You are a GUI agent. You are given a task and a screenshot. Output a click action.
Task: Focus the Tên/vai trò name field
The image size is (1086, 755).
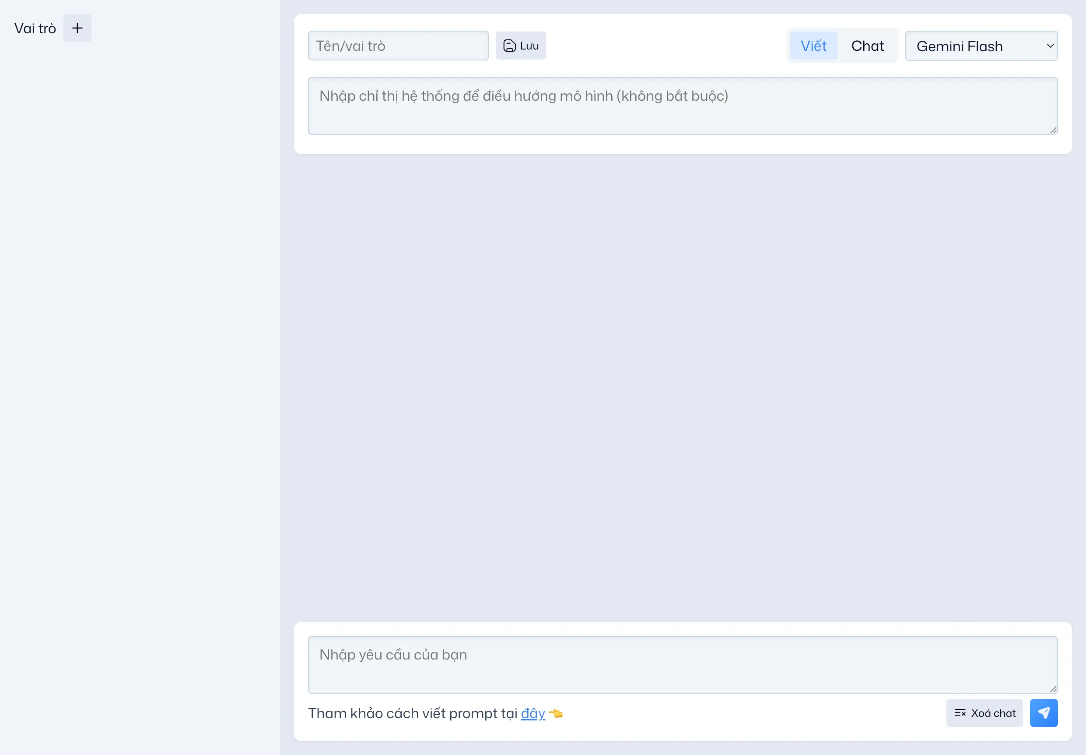(398, 46)
